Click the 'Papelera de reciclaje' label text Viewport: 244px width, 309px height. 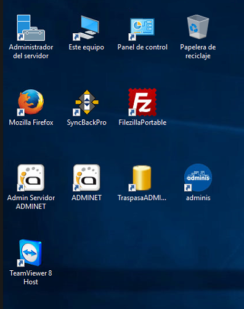tap(198, 52)
